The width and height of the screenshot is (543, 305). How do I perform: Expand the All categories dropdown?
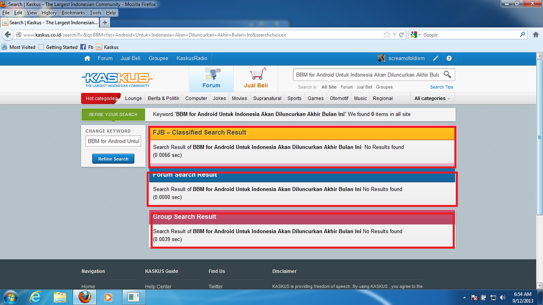[x=432, y=98]
